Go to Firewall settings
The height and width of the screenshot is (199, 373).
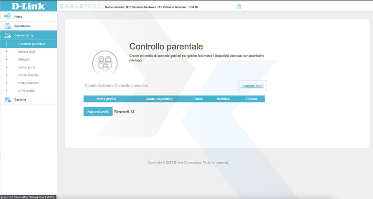click(24, 59)
